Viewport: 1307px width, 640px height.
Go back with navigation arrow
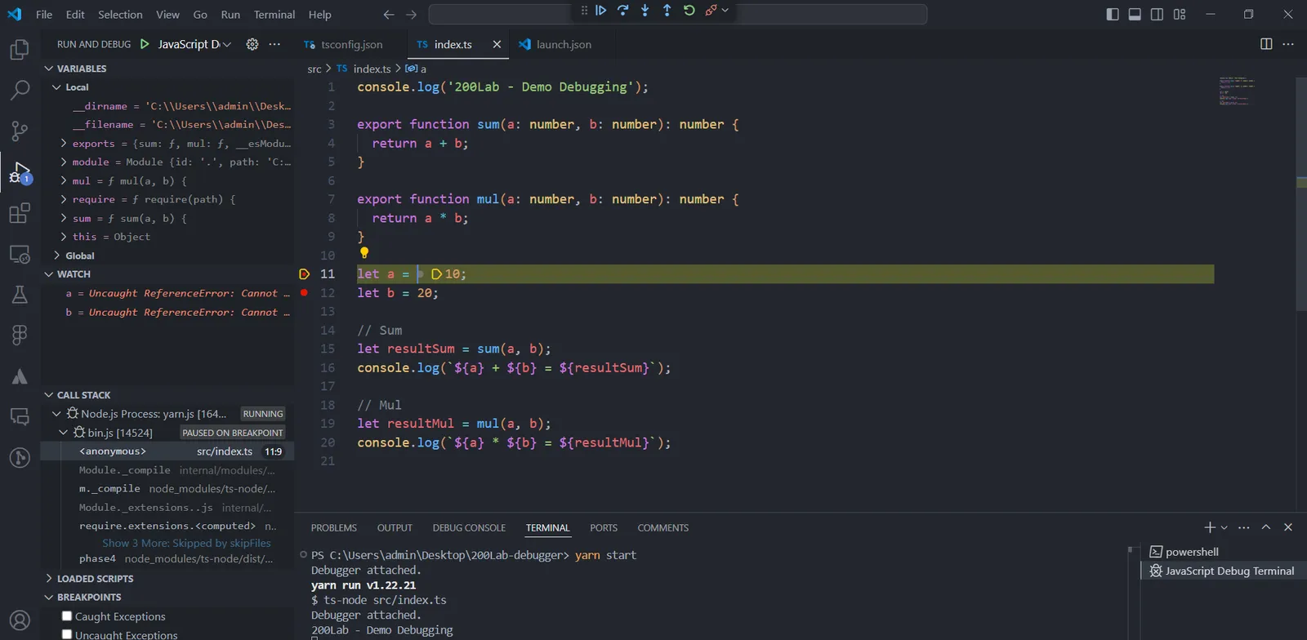click(389, 15)
